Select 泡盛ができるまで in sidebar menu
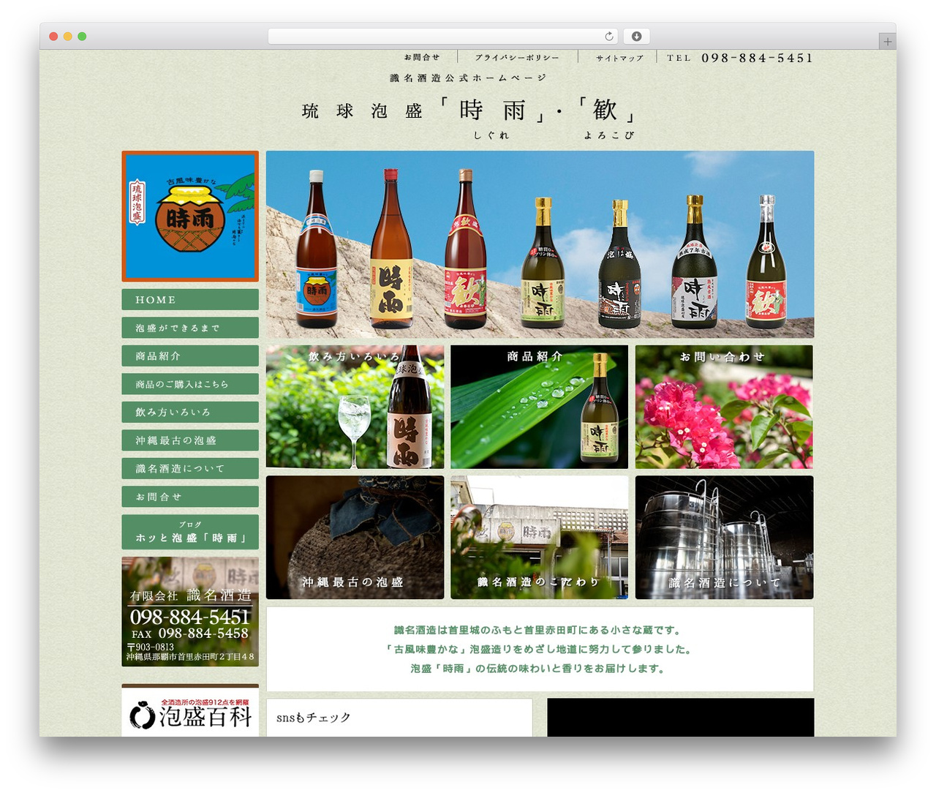This screenshot has height=793, width=936. [190, 328]
